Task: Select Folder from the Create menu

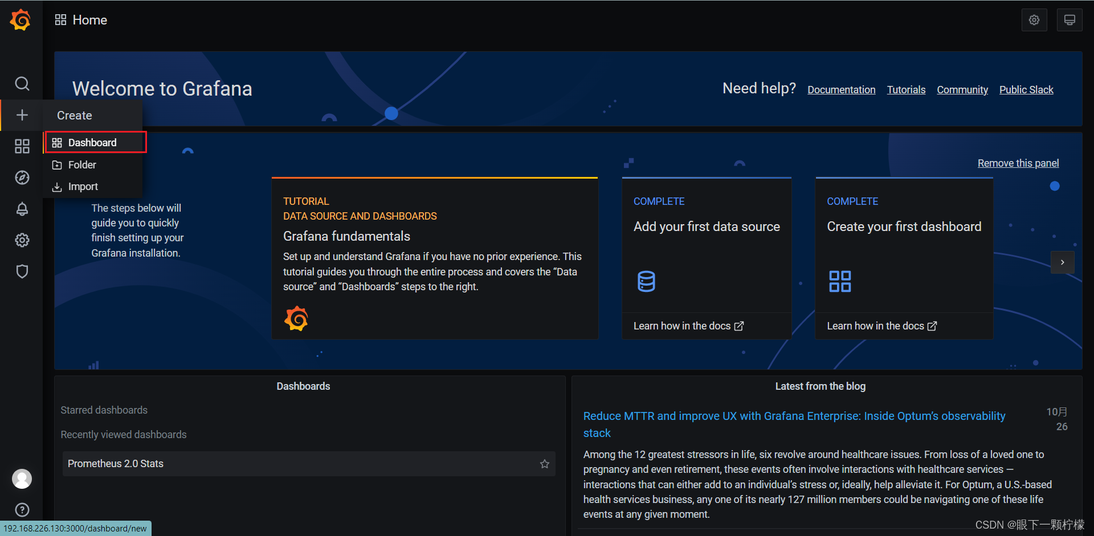Action: [x=92, y=164]
